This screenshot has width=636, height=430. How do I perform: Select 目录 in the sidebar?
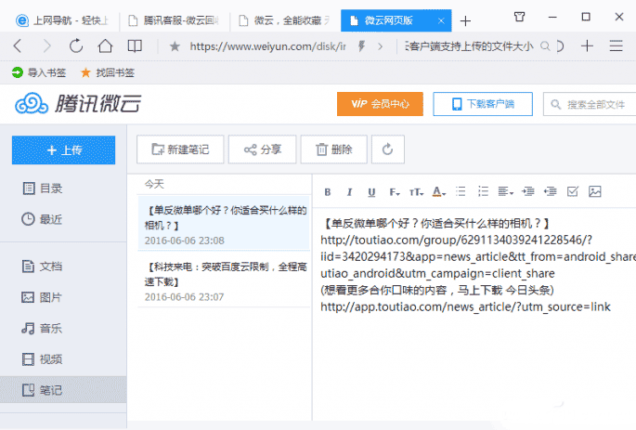(43, 189)
